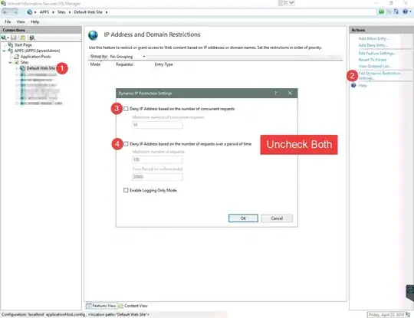
Task: Switch to Content View tab
Action: tap(133, 306)
